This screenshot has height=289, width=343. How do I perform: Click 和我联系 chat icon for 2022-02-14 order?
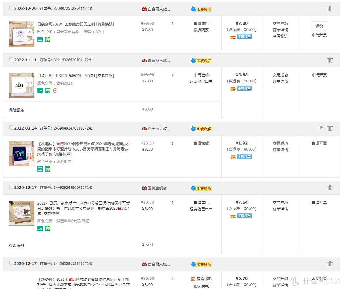point(201,129)
